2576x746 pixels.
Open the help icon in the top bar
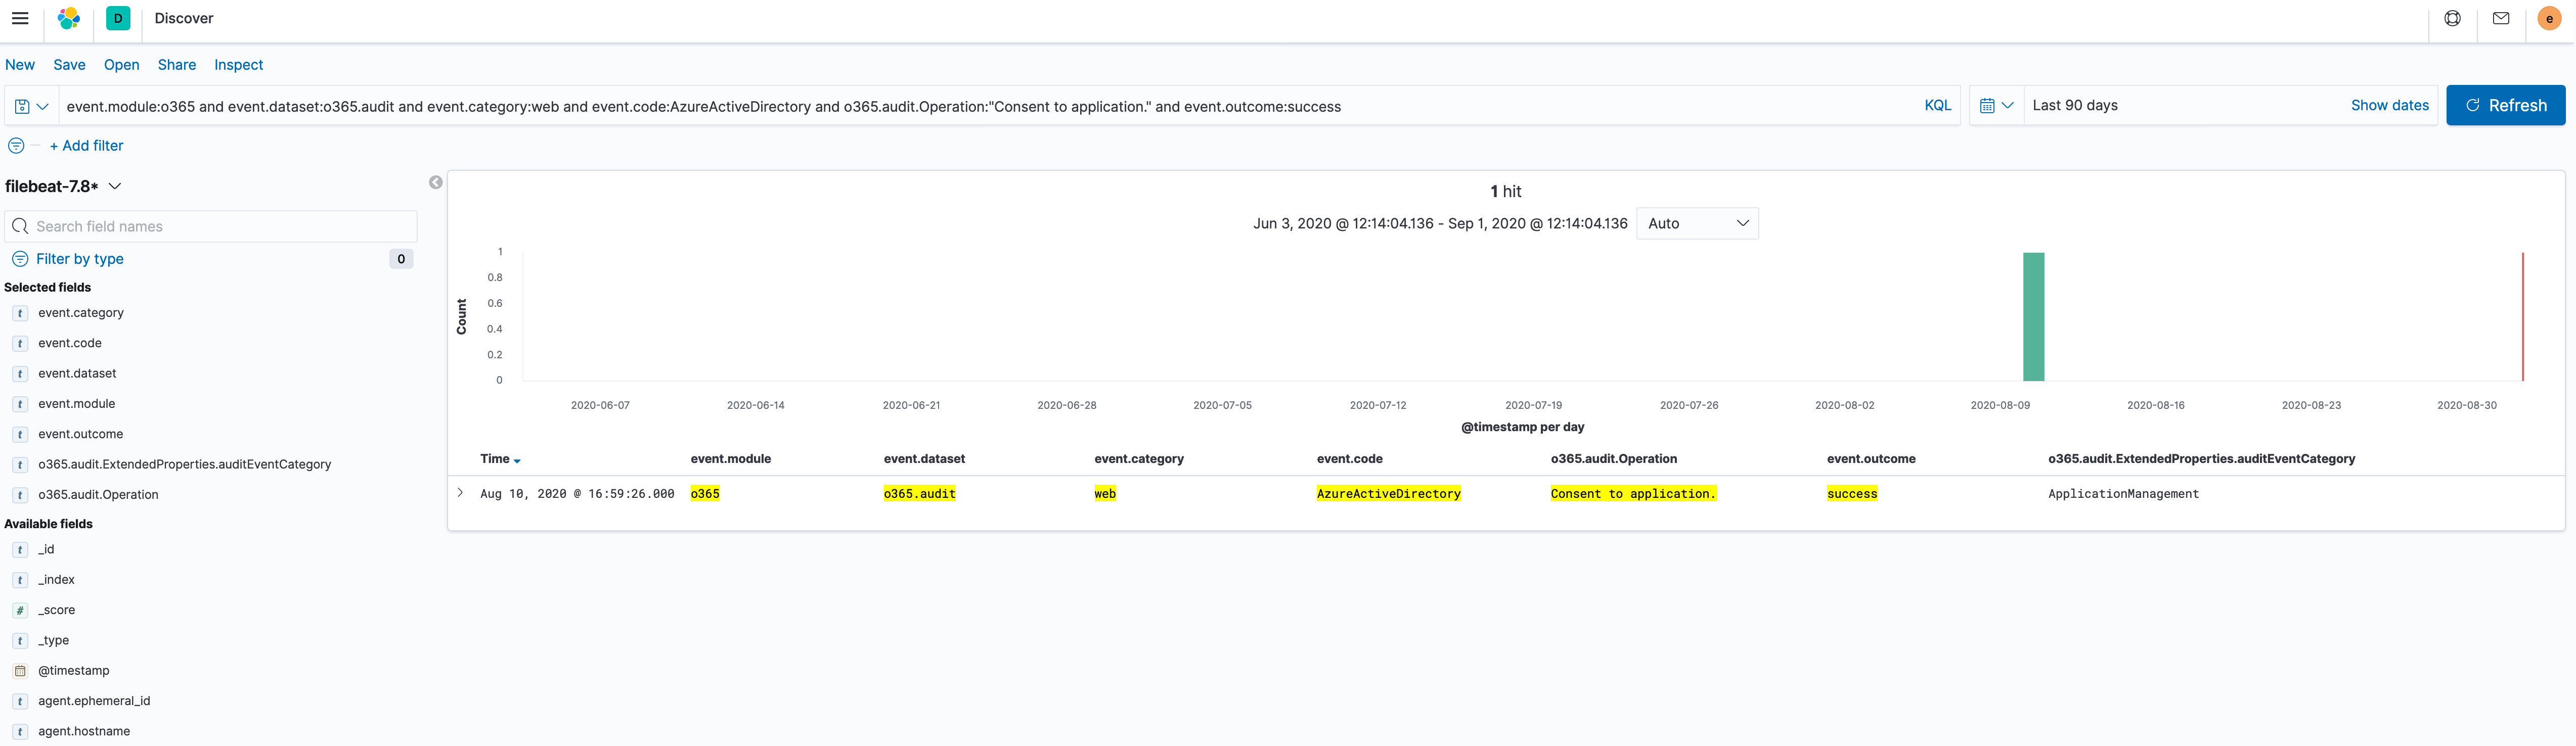(2452, 18)
